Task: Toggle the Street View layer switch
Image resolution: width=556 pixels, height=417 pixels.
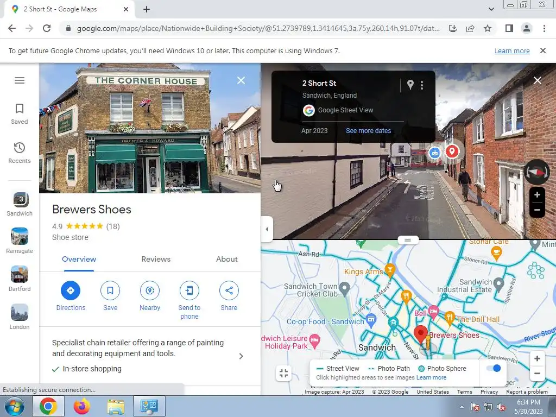Action: (493, 369)
